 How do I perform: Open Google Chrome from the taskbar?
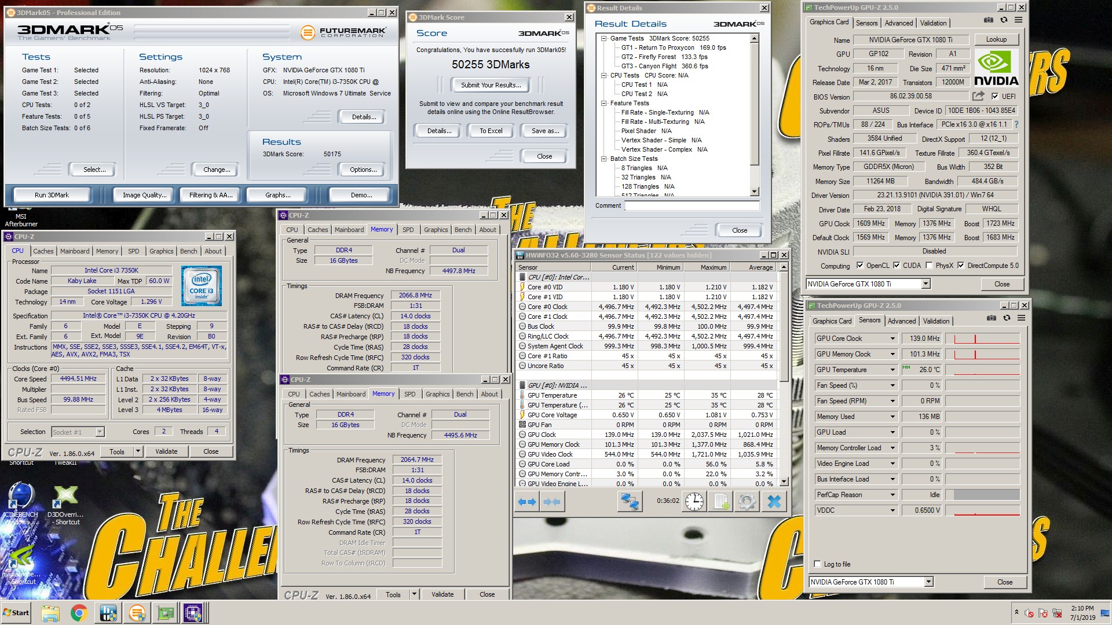point(79,613)
